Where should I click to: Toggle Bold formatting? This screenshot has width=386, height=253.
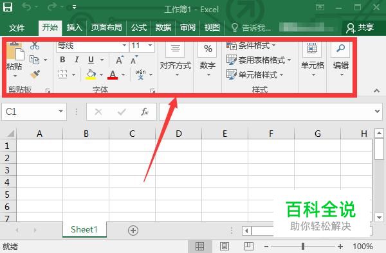[62, 60]
